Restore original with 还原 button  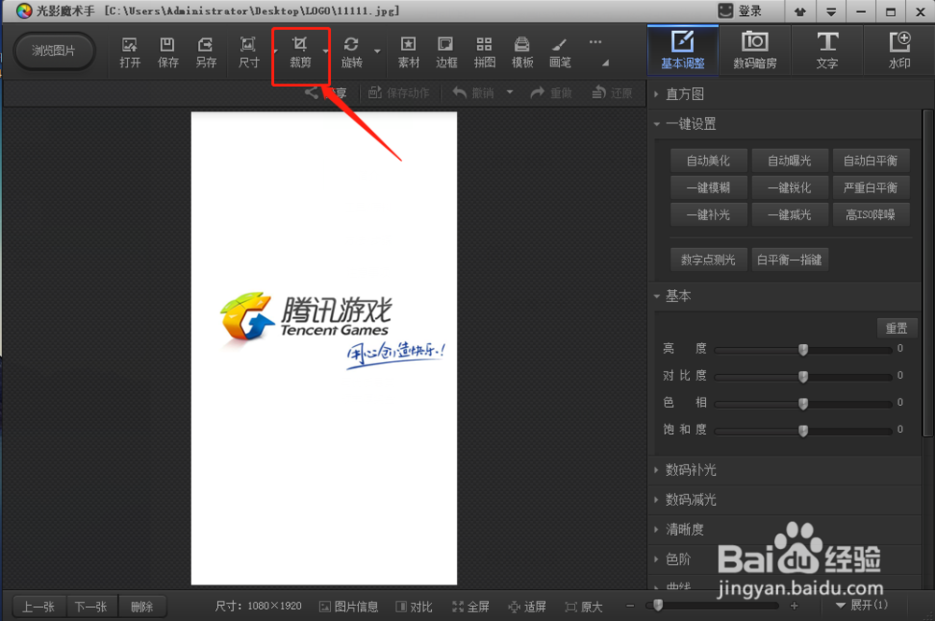(611, 93)
